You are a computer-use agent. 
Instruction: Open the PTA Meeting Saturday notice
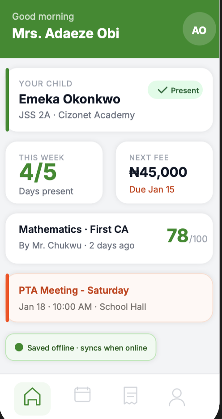(x=109, y=298)
